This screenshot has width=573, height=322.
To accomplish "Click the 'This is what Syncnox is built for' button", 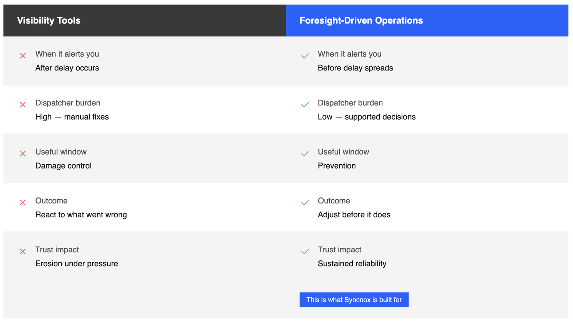I will pos(354,300).
